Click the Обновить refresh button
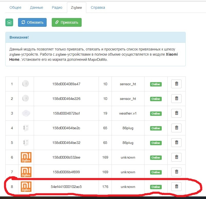Image resolution: width=206 pixels, height=199 pixels. coord(32,22)
